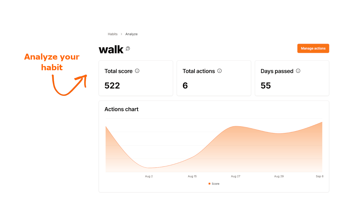Click the breadcrumb chevron separator
This screenshot has height=203, width=339.
click(121, 34)
